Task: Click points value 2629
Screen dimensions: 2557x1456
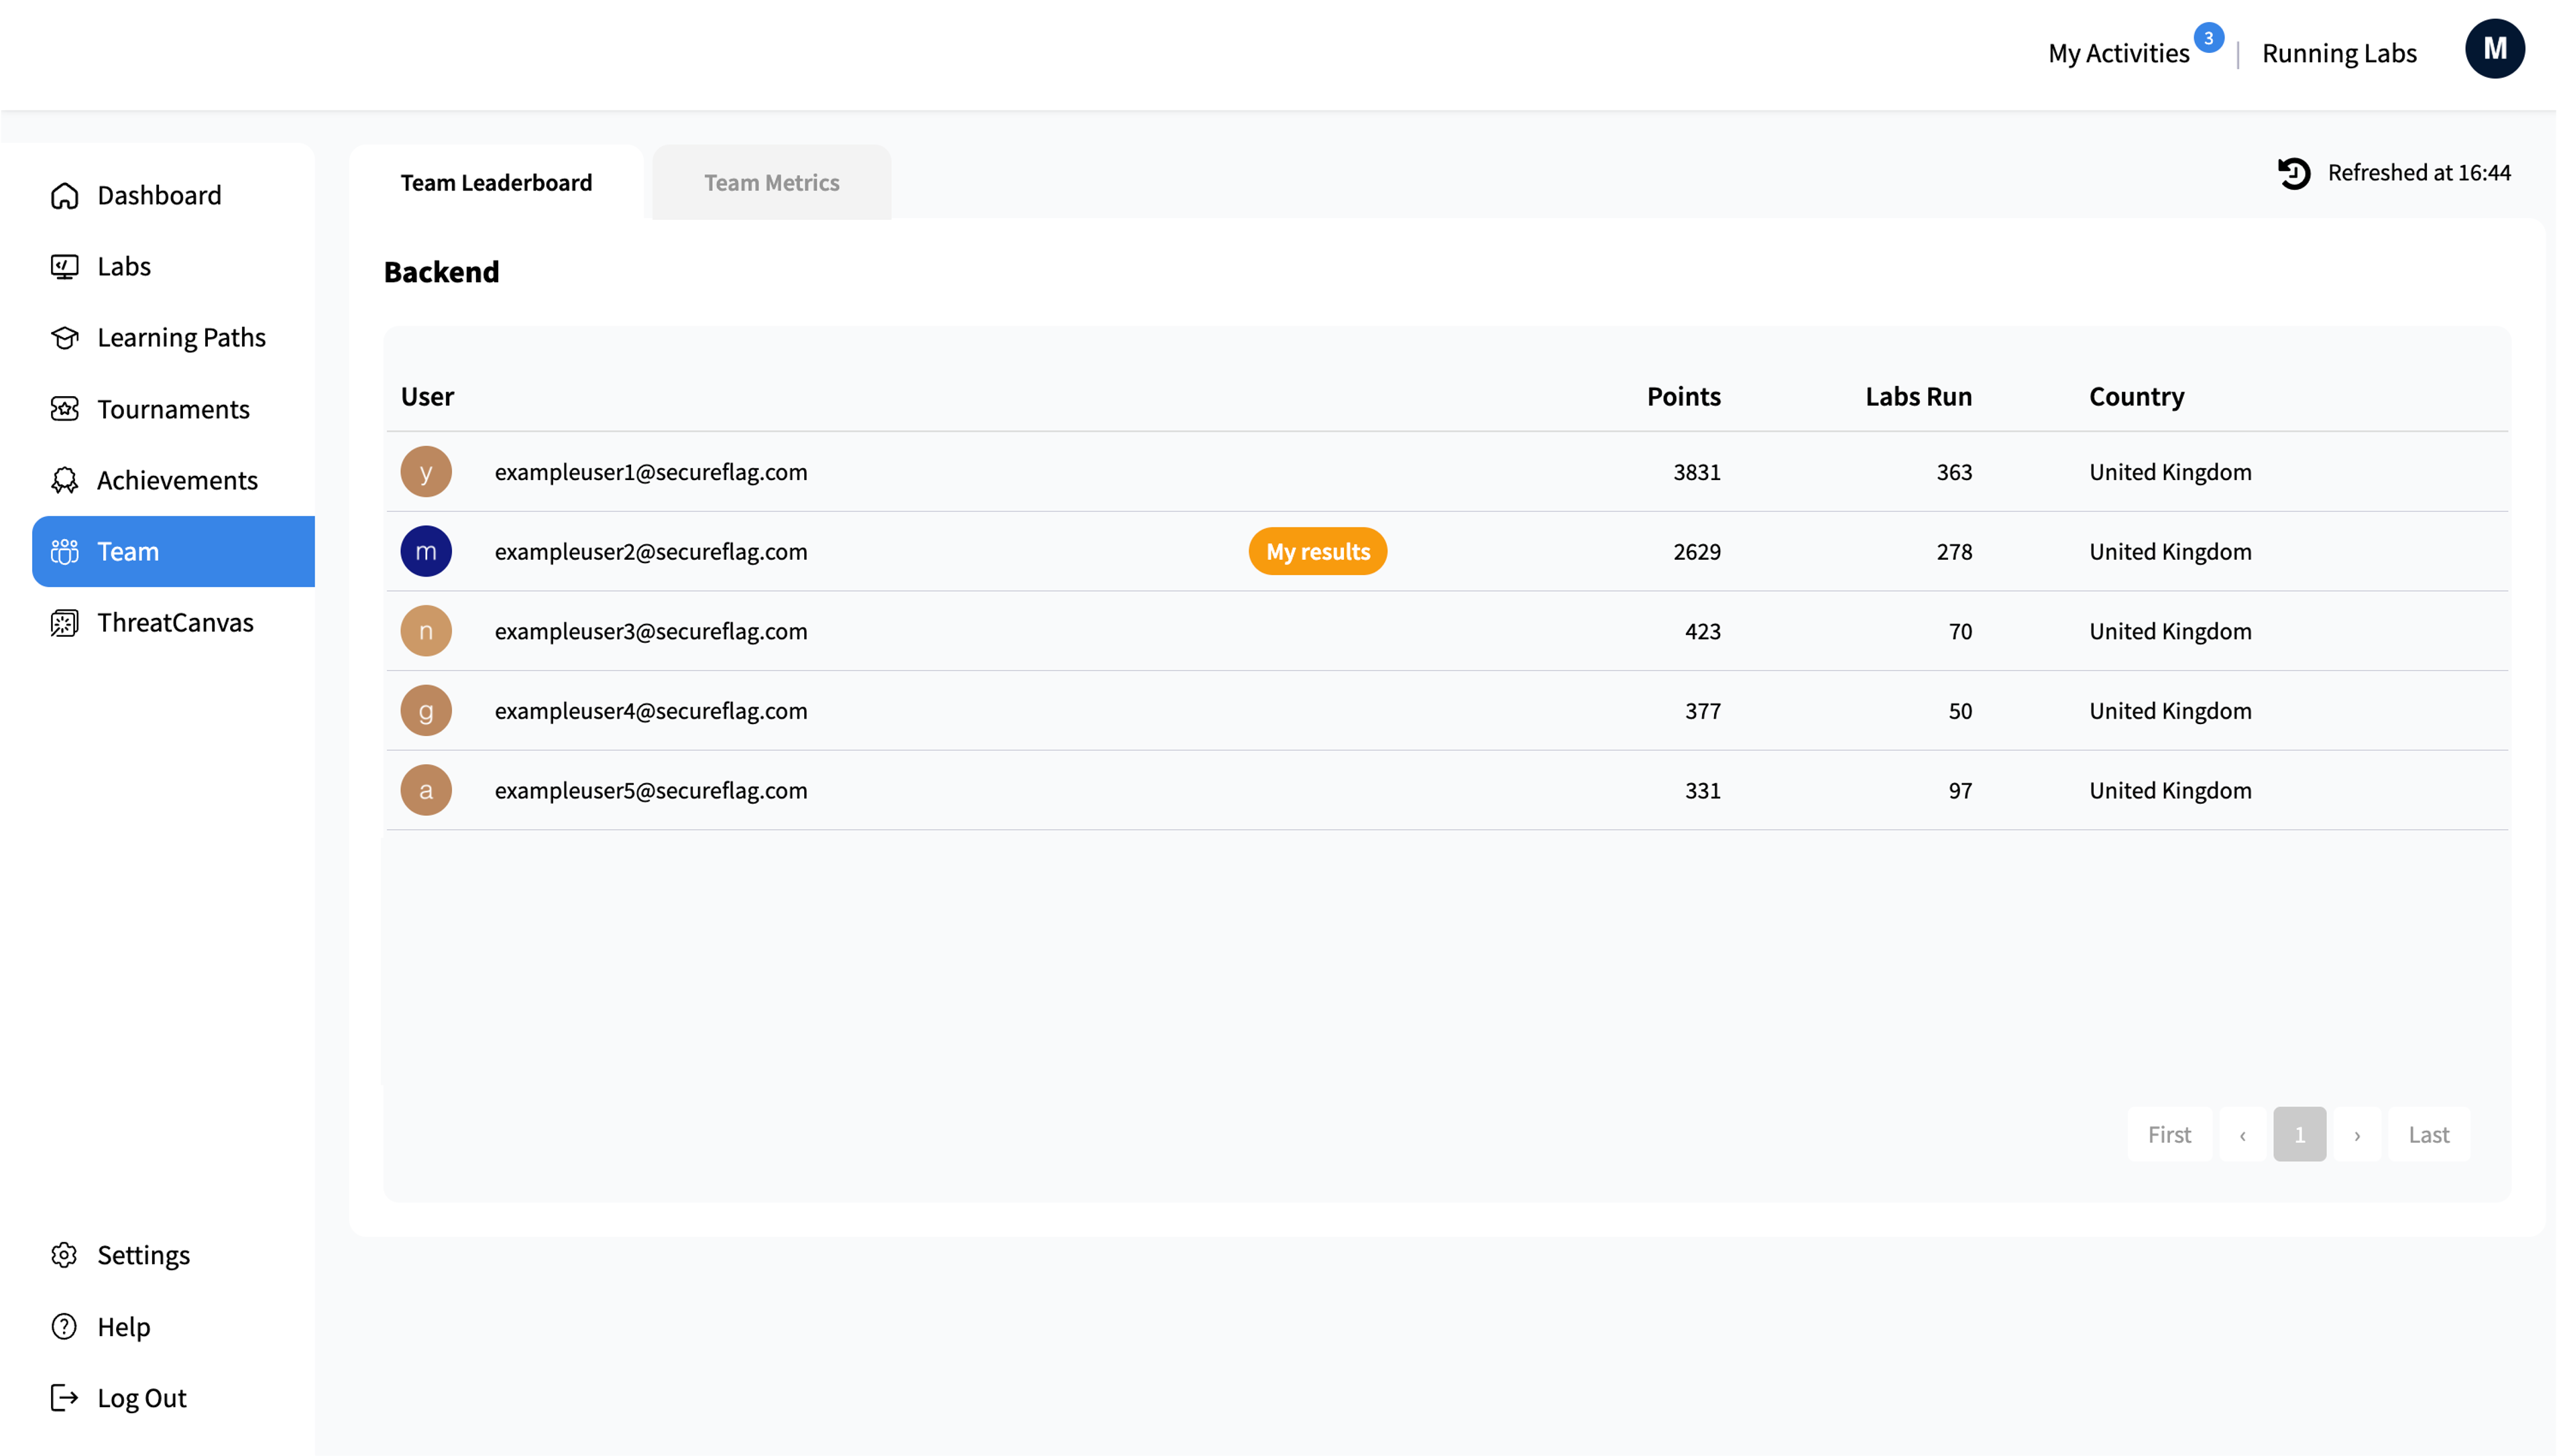Action: (1697, 551)
